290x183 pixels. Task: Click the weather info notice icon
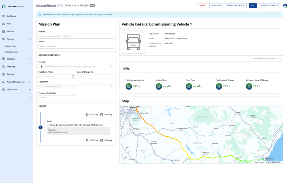(40, 15)
